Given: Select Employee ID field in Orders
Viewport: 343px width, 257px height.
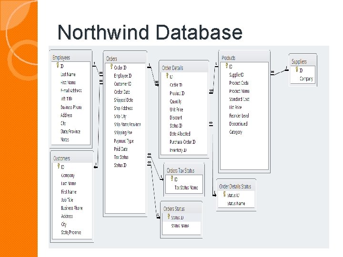Looking at the screenshot, I should pos(123,76).
